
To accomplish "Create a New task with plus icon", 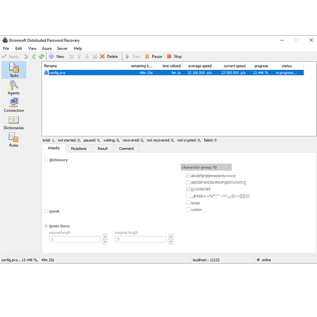I will pyautogui.click(x=57, y=56).
